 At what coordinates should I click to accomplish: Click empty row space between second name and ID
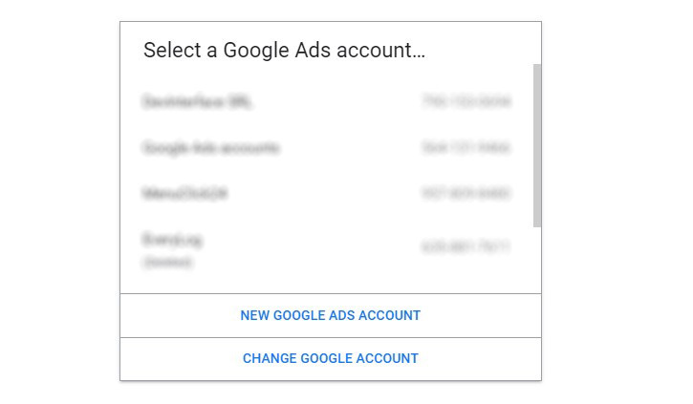[349, 148]
